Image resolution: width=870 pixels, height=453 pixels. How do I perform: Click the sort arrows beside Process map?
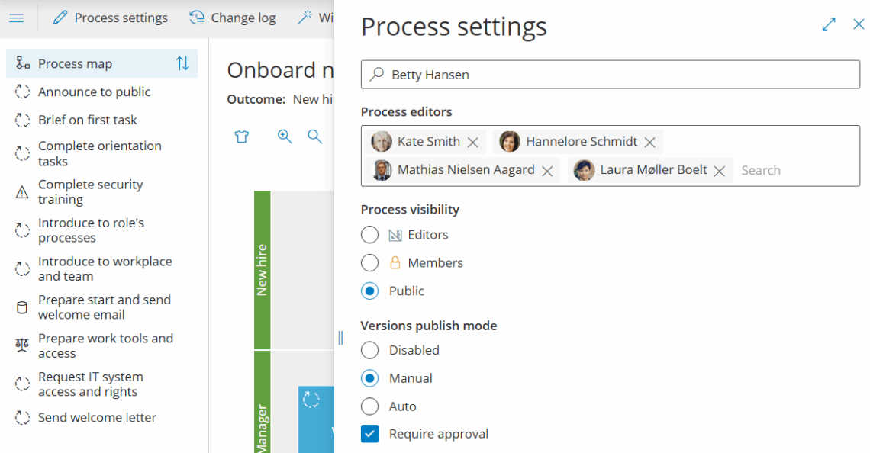(x=182, y=64)
